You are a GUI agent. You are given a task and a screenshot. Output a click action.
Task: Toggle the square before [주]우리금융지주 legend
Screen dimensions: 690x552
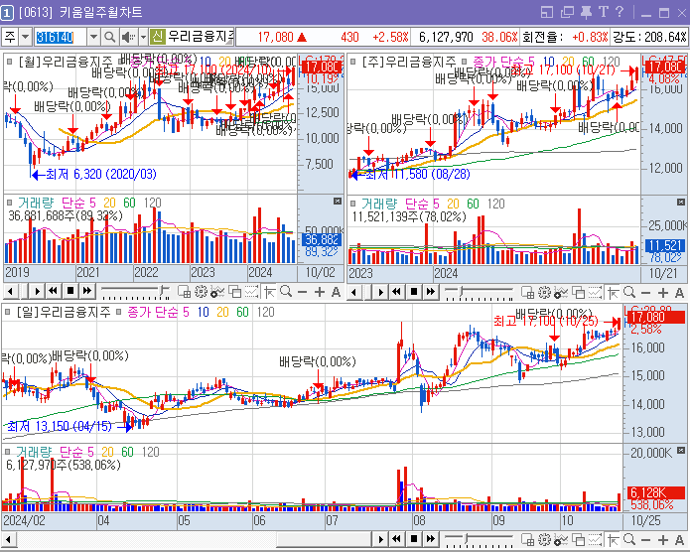352,62
